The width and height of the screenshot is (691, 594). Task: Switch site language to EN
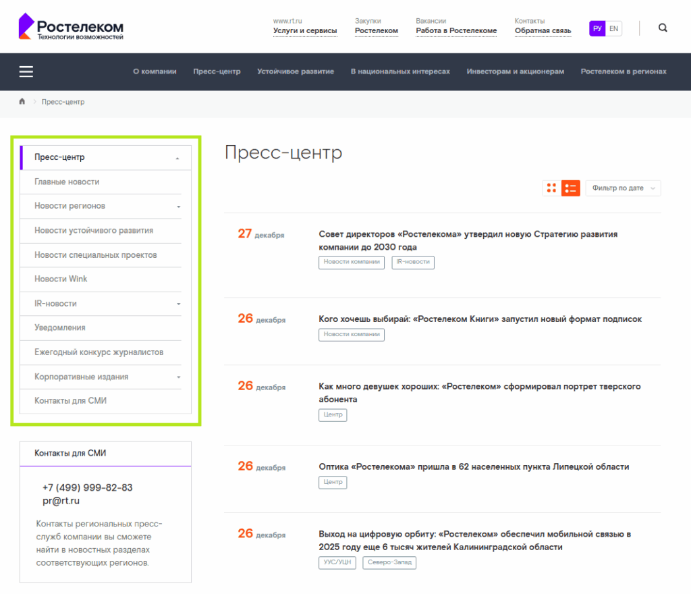[613, 28]
